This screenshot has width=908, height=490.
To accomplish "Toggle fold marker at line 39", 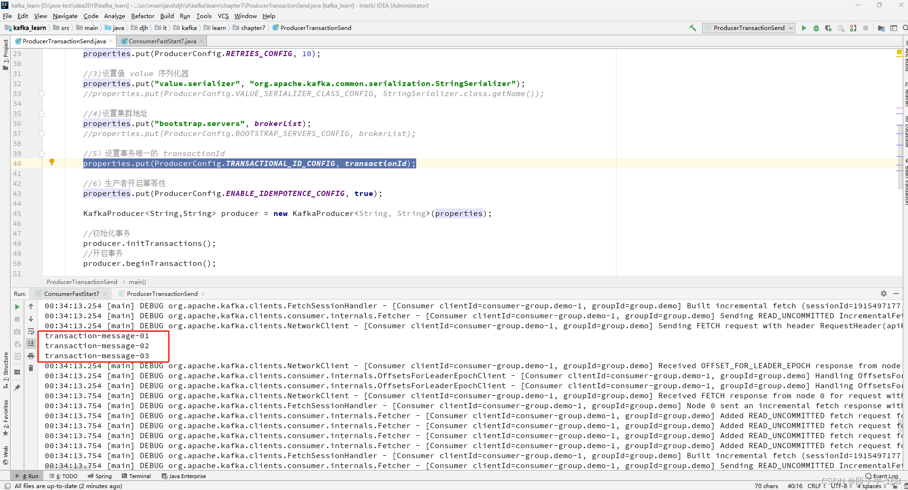I will coord(42,154).
